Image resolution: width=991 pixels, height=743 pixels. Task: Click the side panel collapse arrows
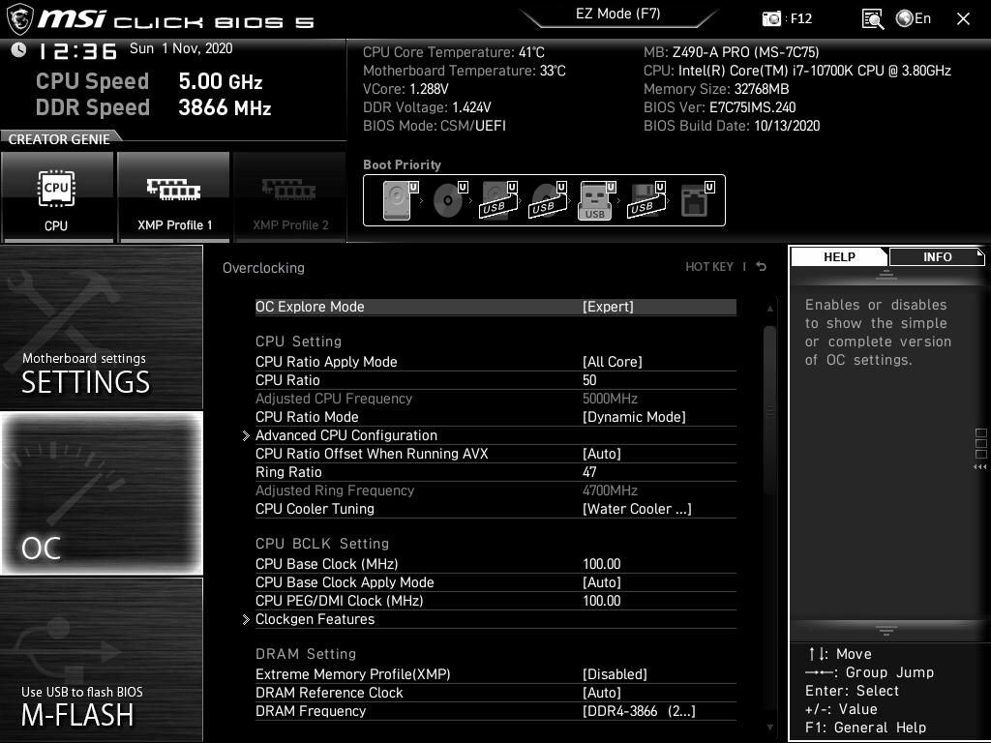pyautogui.click(x=980, y=467)
